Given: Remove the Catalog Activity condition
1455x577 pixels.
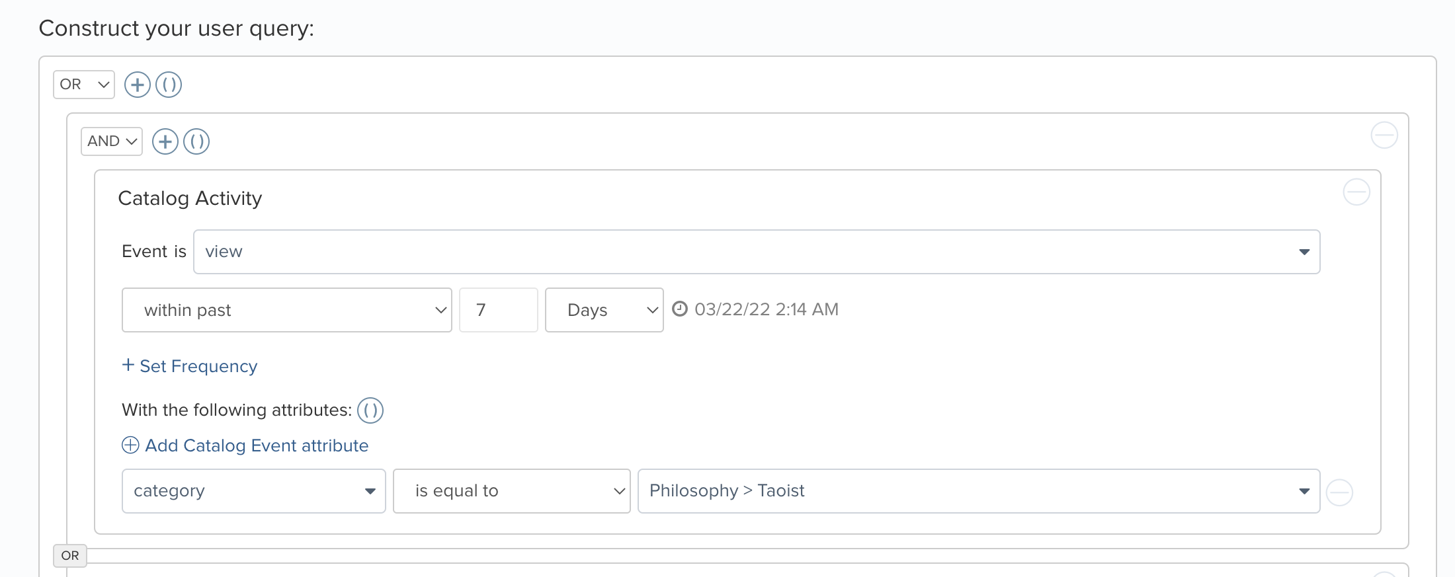Looking at the screenshot, I should click(x=1356, y=192).
